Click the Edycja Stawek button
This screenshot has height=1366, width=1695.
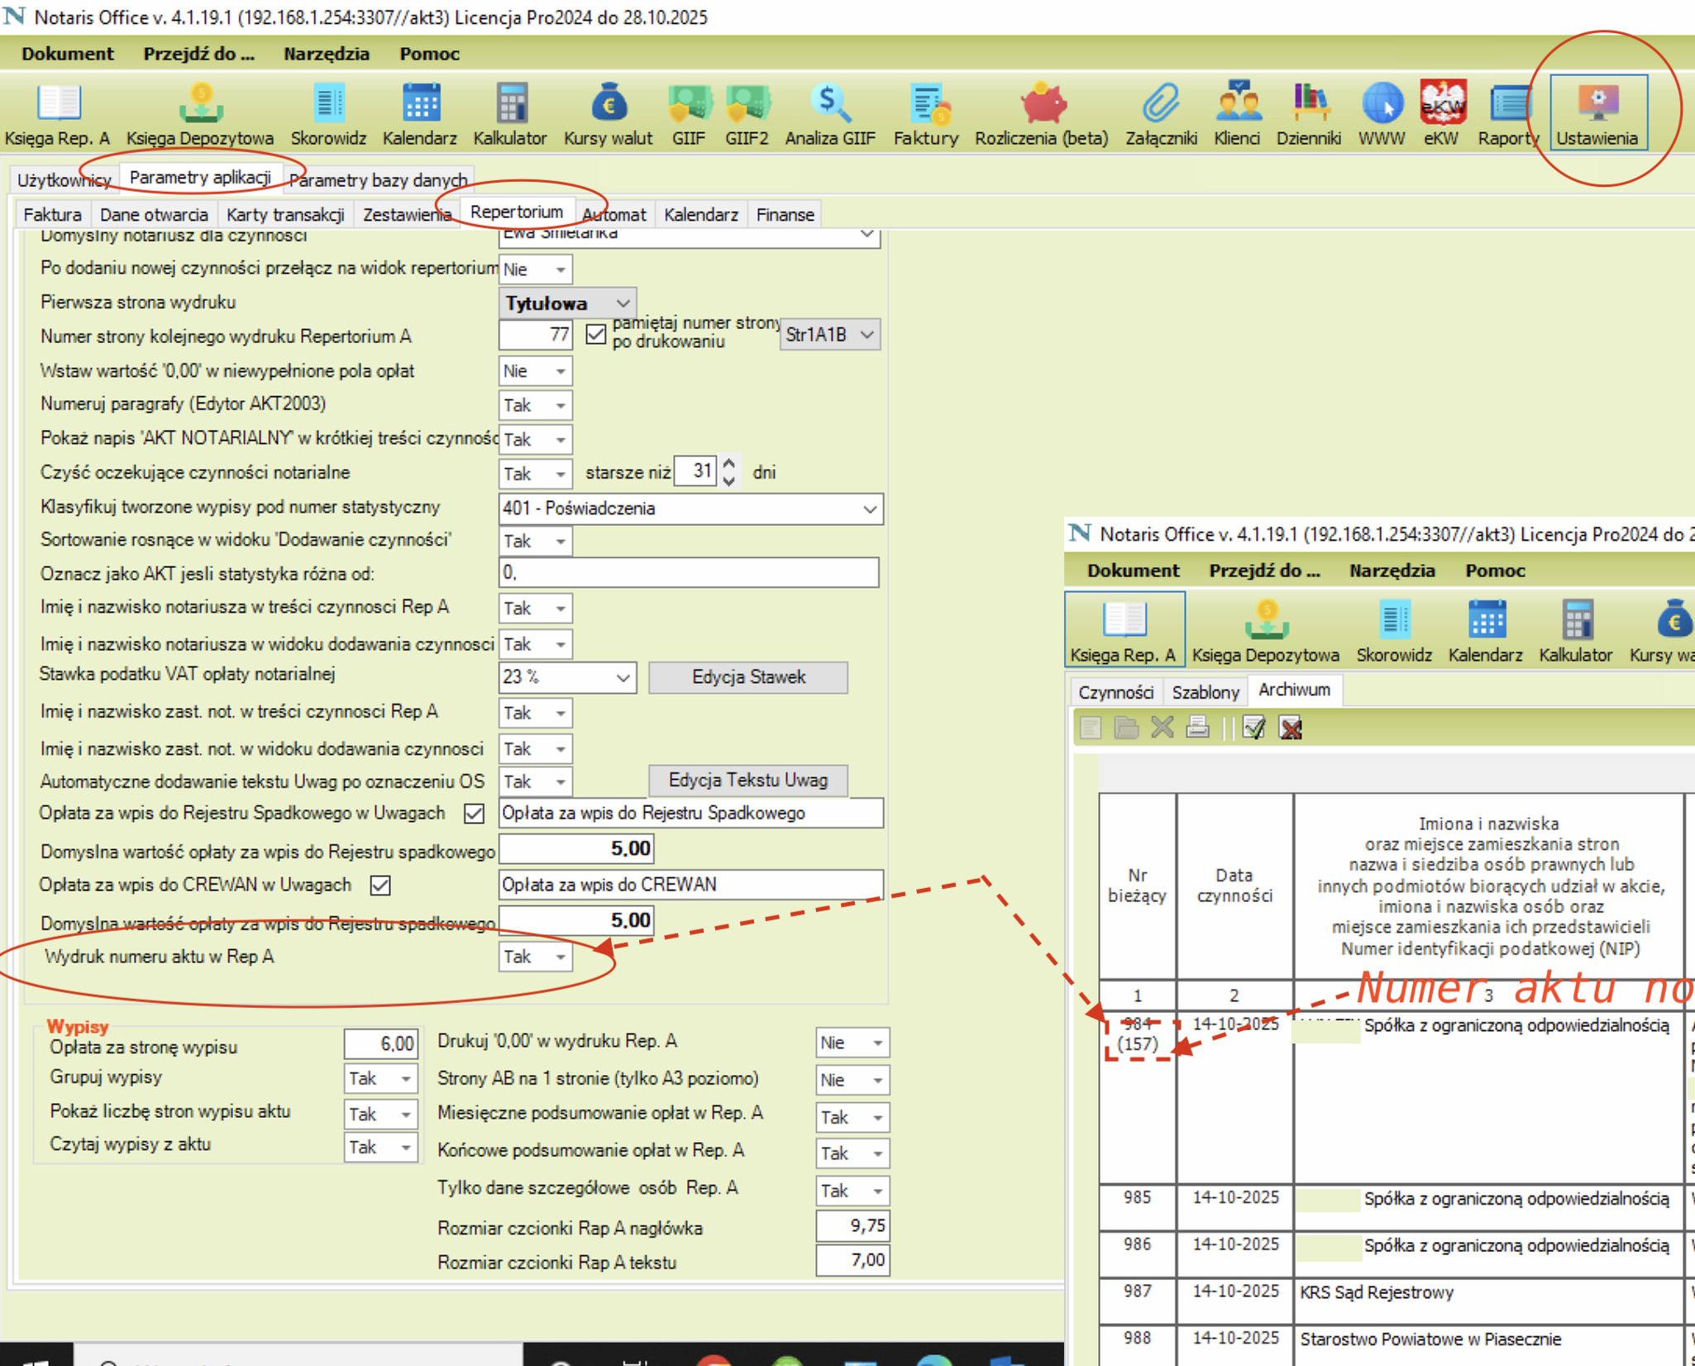pyautogui.click(x=747, y=677)
